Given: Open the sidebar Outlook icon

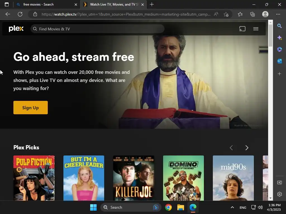Looking at the screenshot, I should (279, 61).
